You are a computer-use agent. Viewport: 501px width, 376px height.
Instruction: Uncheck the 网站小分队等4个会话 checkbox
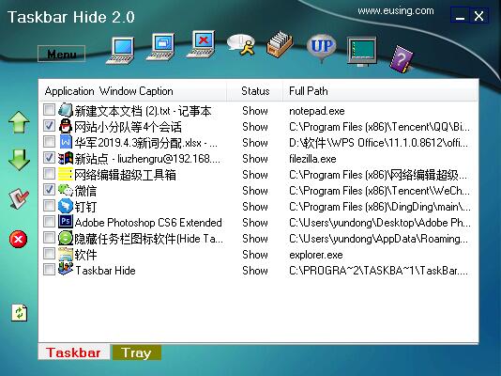49,125
